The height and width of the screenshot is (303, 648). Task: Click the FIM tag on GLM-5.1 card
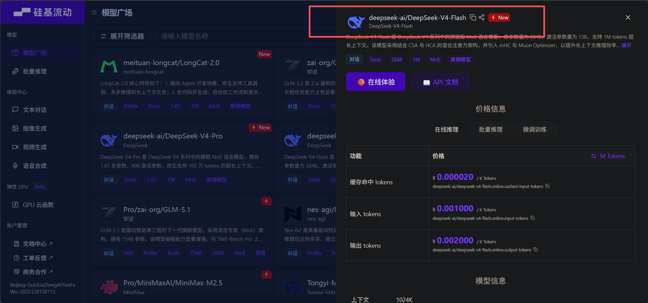click(x=129, y=253)
